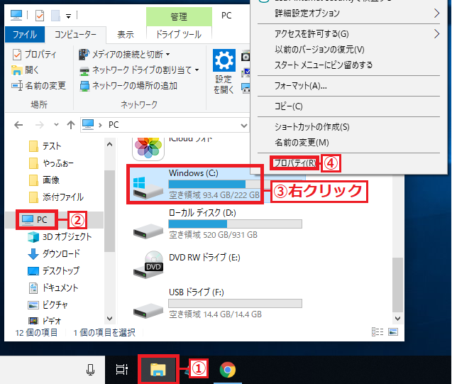Image resolution: width=452 pixels, height=384 pixels.
Task: Open Task View from taskbar
Action: click(121, 370)
